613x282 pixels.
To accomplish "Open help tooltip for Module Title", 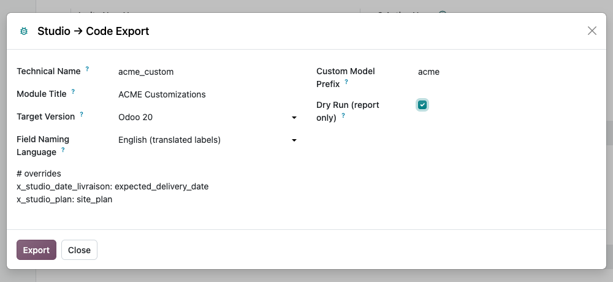I will pos(73,91).
